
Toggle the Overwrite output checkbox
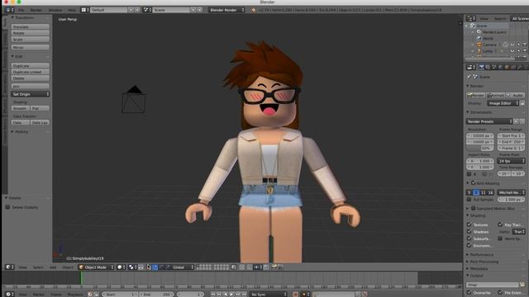469,293
